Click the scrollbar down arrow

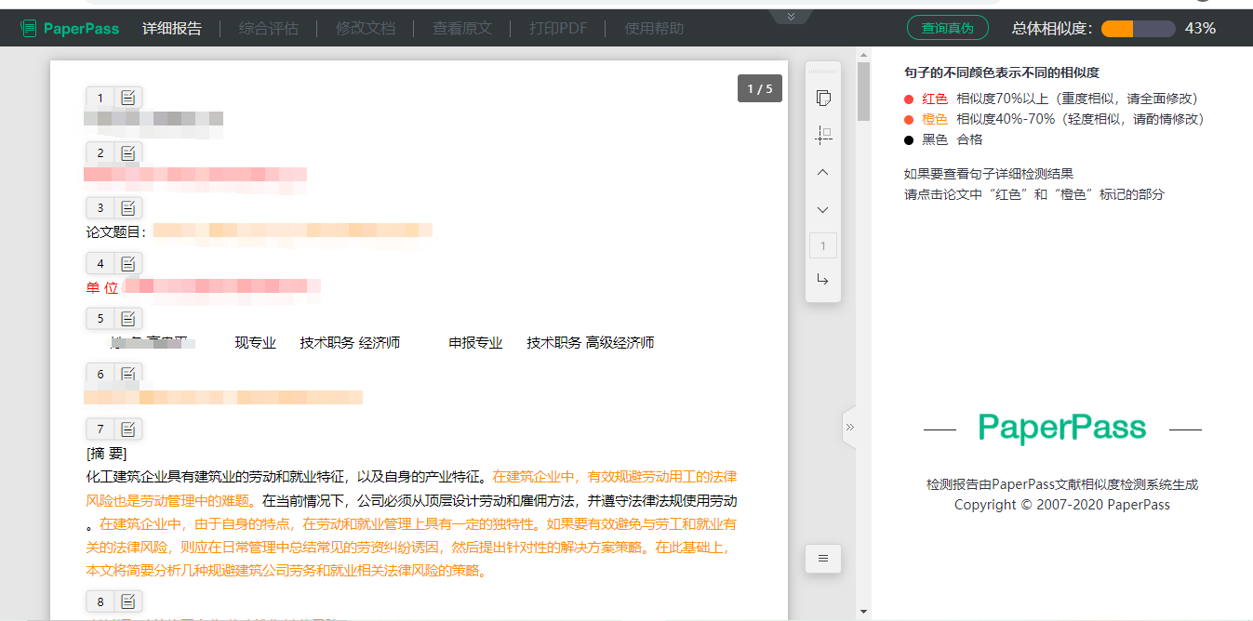pyautogui.click(x=863, y=613)
